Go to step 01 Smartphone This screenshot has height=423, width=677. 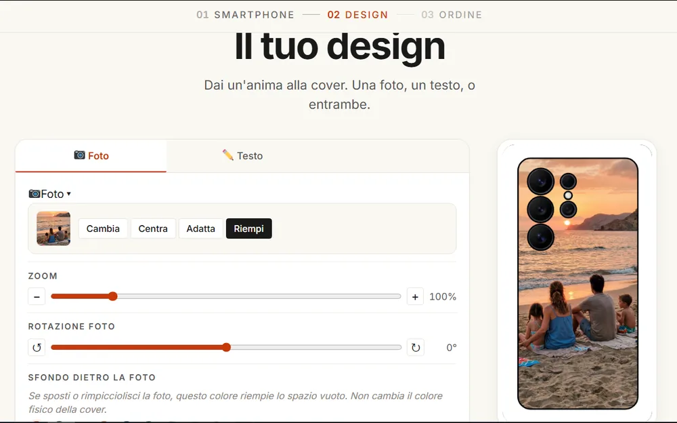coord(245,15)
